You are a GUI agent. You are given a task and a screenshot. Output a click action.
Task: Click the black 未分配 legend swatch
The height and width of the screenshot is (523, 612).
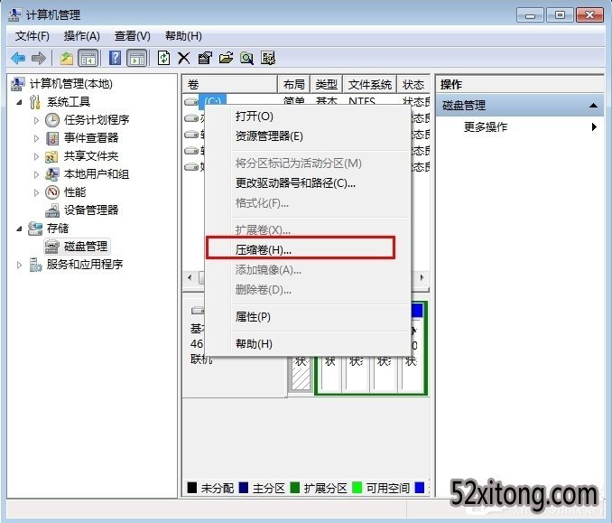pyautogui.click(x=192, y=488)
